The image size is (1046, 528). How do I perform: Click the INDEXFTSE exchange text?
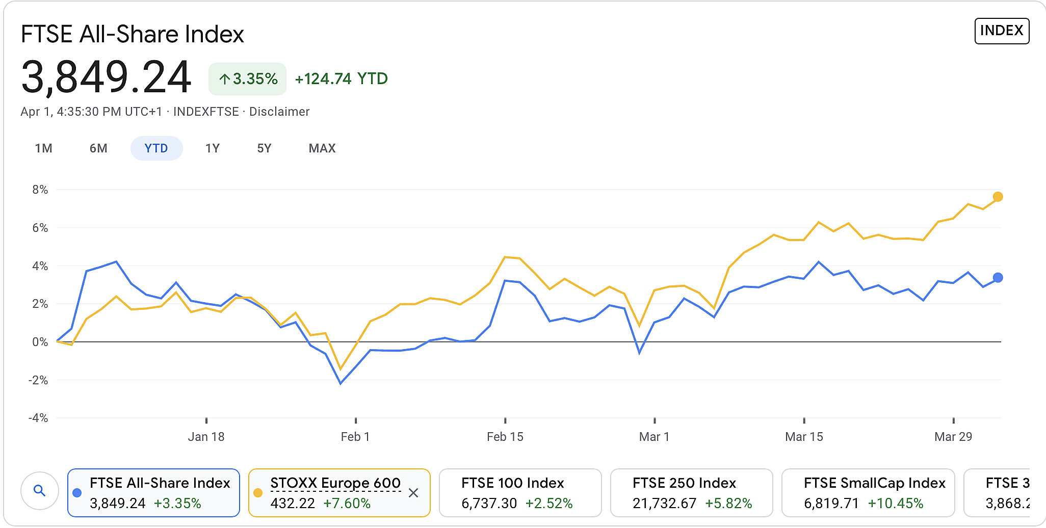(x=206, y=112)
